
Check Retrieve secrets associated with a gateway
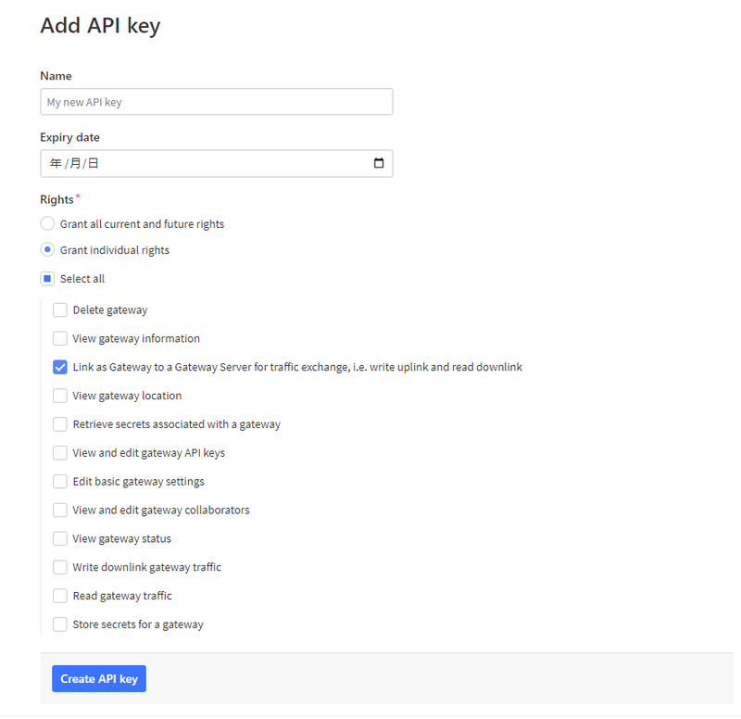click(x=60, y=424)
